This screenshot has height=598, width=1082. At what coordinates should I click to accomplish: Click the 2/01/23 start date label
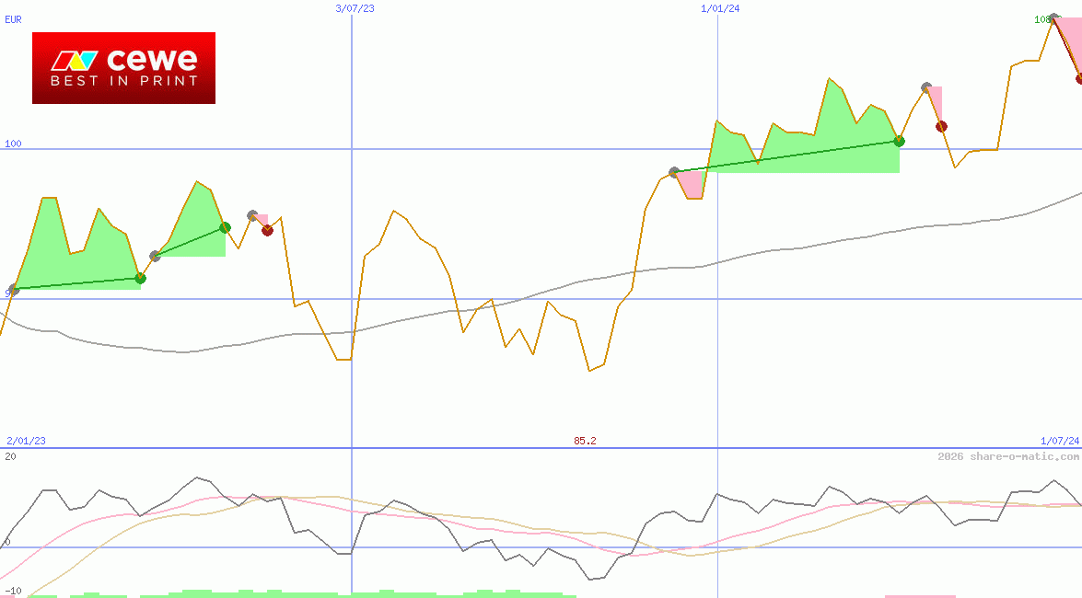26,441
